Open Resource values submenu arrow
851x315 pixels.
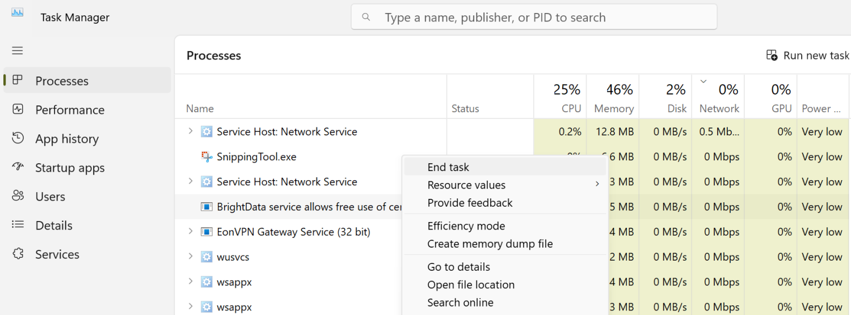pos(597,184)
